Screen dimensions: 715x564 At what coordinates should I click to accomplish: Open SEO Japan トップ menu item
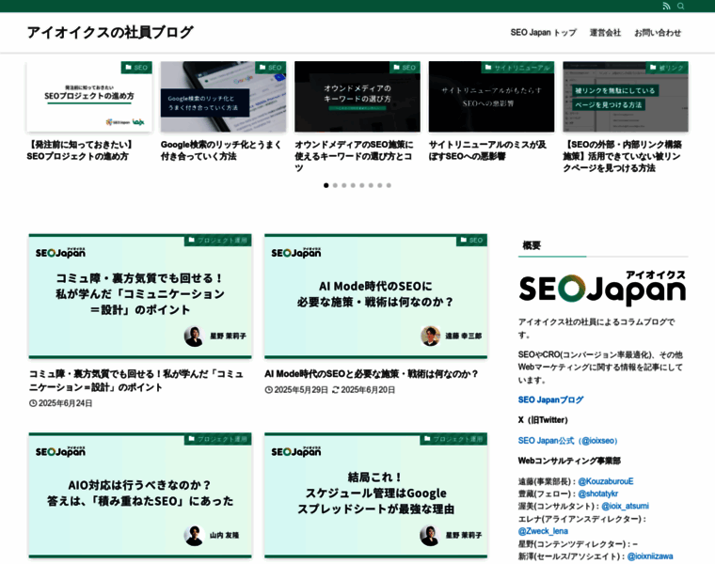pyautogui.click(x=543, y=33)
